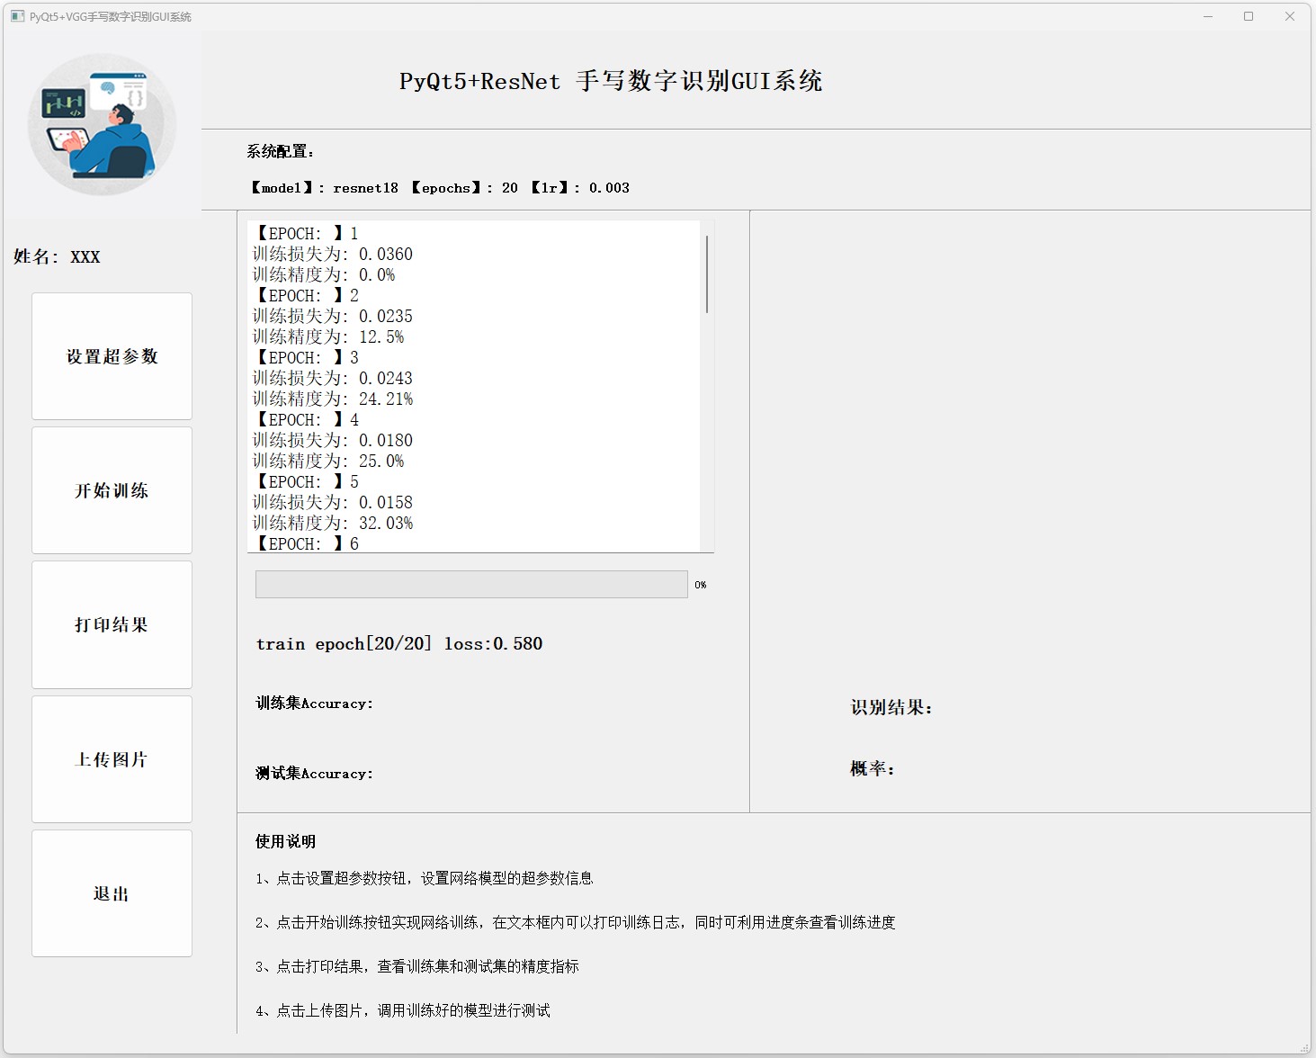Click log line 【EPOCH:】5

pyautogui.click(x=306, y=481)
